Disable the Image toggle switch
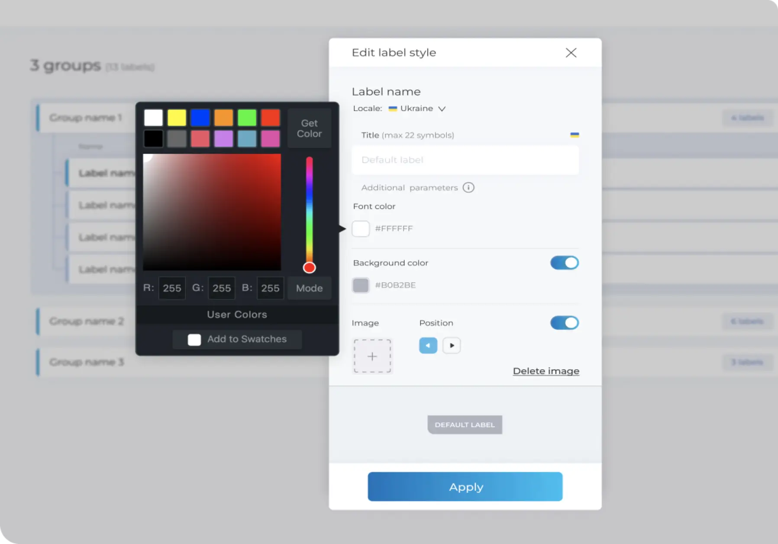The image size is (778, 544). click(x=564, y=323)
